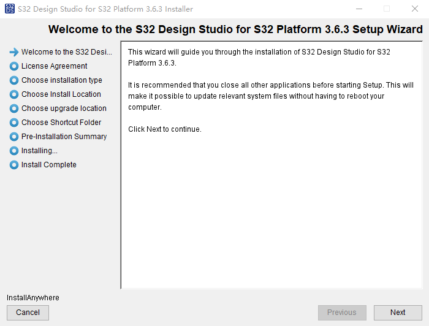This screenshot has height=326, width=429.
Task: Select the 'Choose Shortcut Folder' step label
Action: click(x=61, y=123)
